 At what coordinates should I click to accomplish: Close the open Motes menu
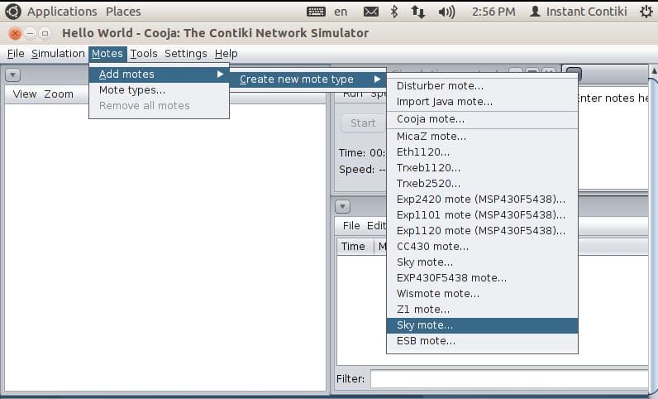pos(107,54)
